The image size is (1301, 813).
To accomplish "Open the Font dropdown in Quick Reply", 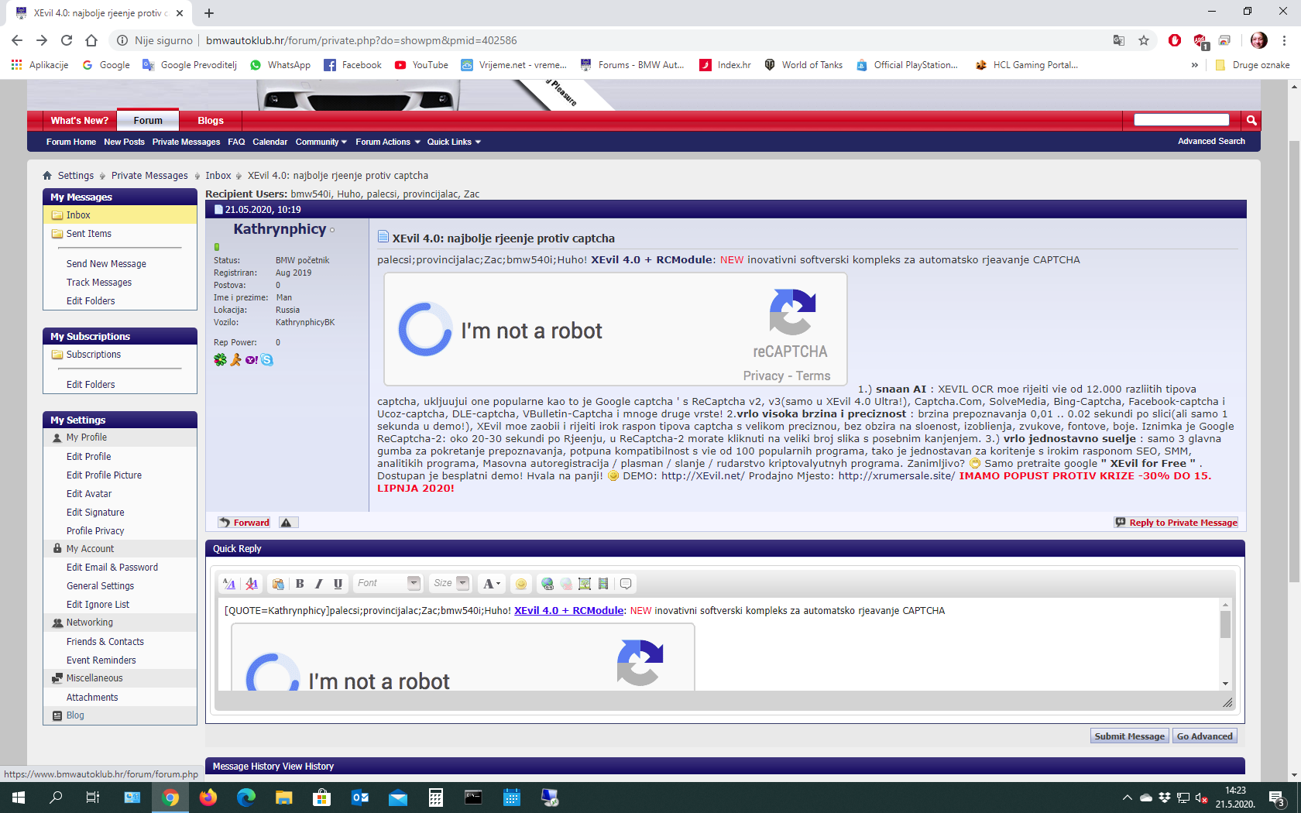I will (x=388, y=583).
